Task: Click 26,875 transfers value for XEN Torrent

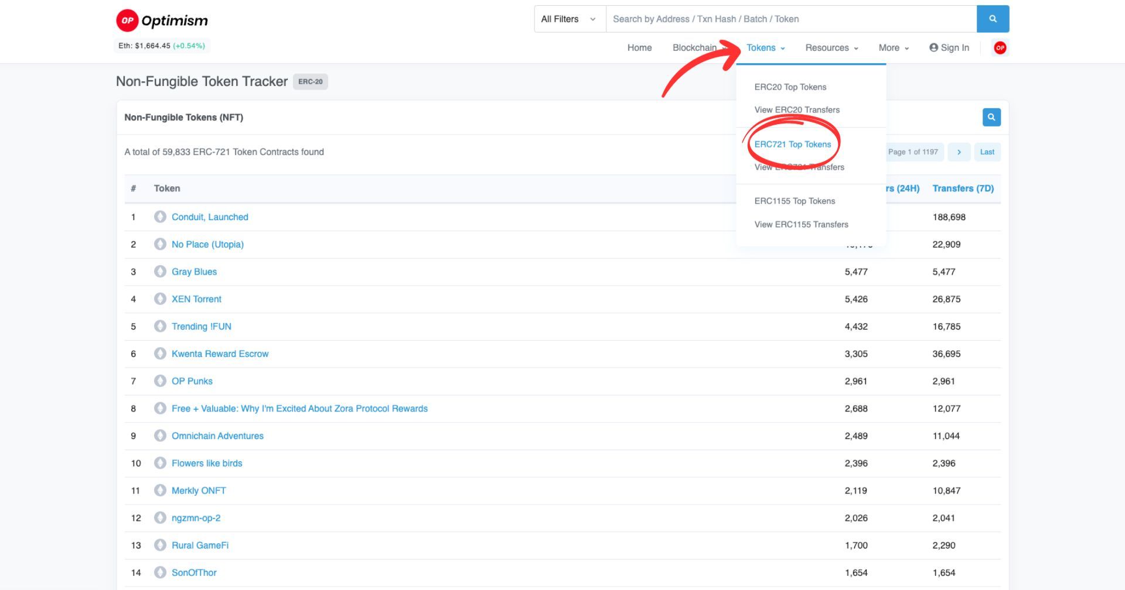Action: click(x=946, y=299)
